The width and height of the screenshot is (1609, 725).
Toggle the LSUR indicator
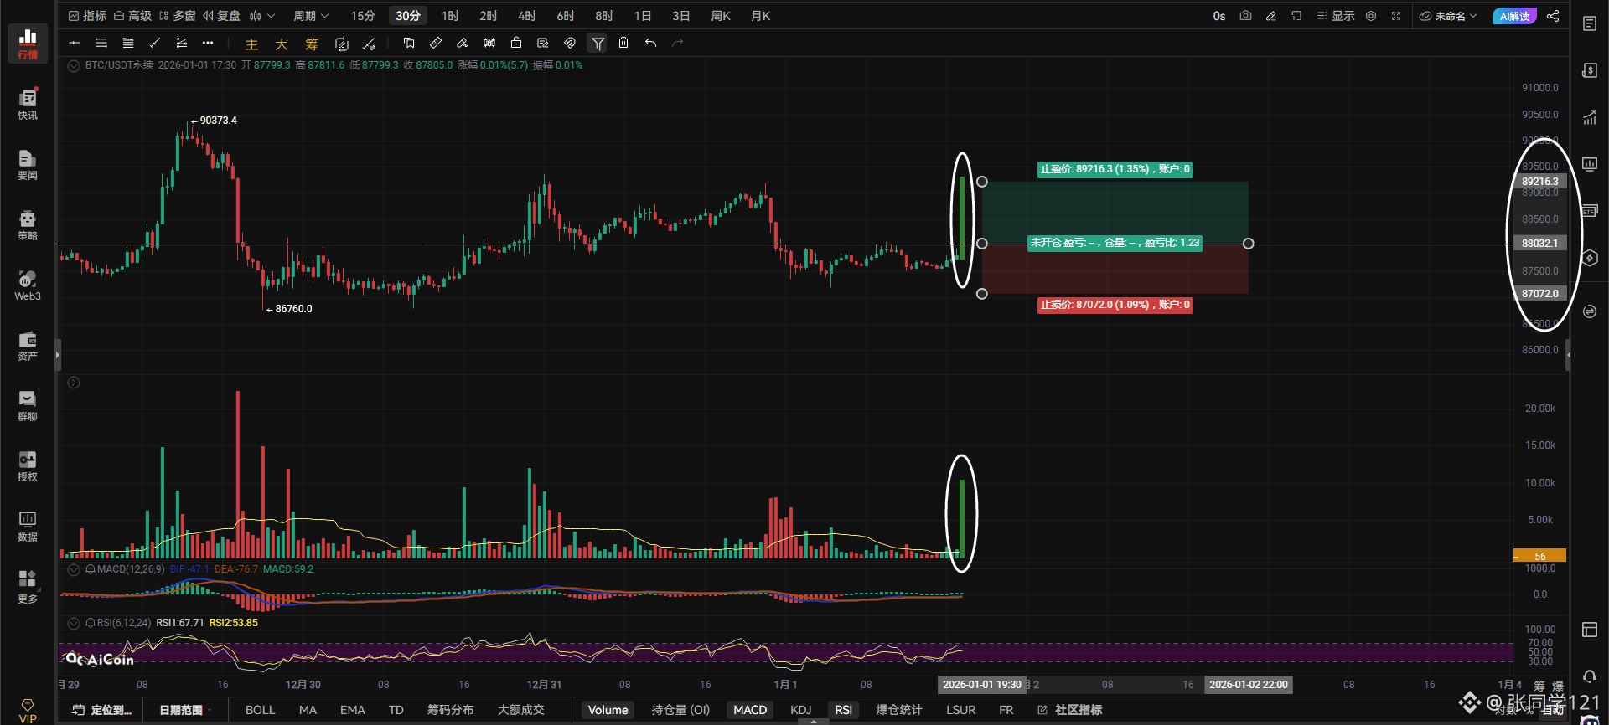click(x=961, y=710)
